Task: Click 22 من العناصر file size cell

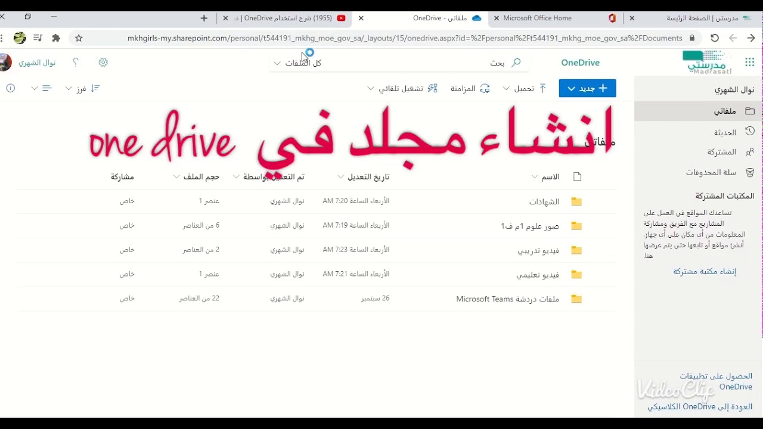Action: (x=199, y=299)
